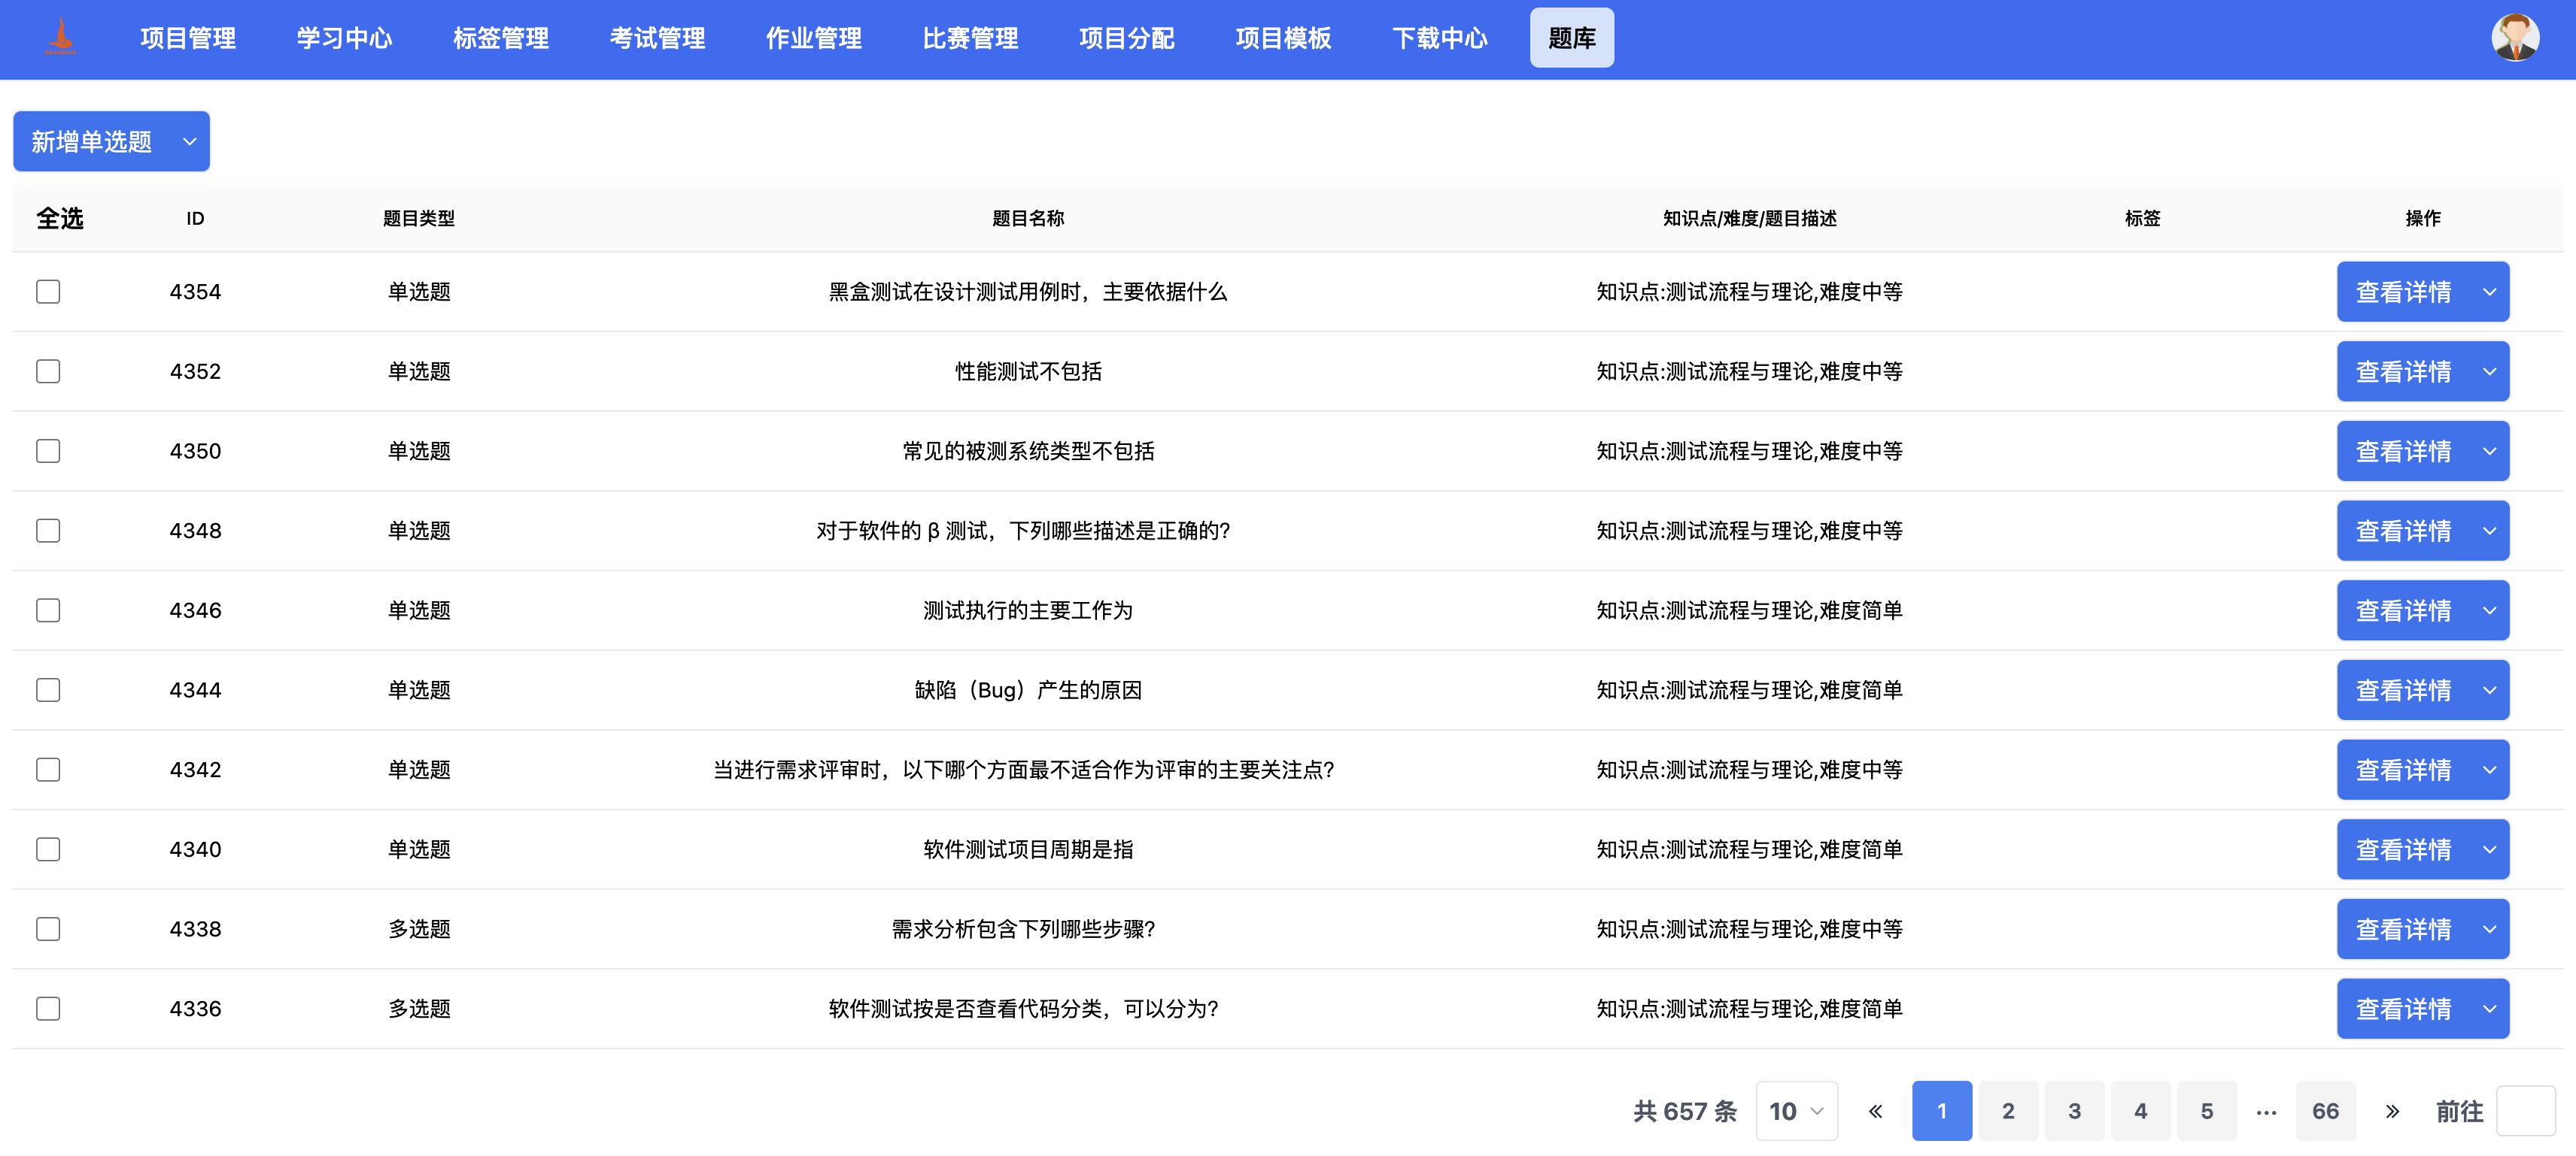The width and height of the screenshot is (2576, 1156).
Task: Click the pagination ellipsis more icon
Action: [2266, 1110]
